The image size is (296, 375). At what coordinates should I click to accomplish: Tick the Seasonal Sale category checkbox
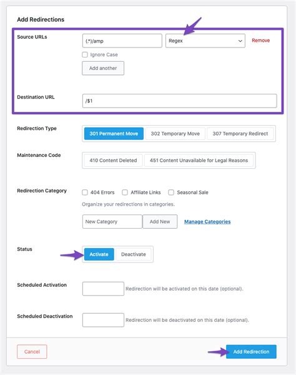point(171,192)
